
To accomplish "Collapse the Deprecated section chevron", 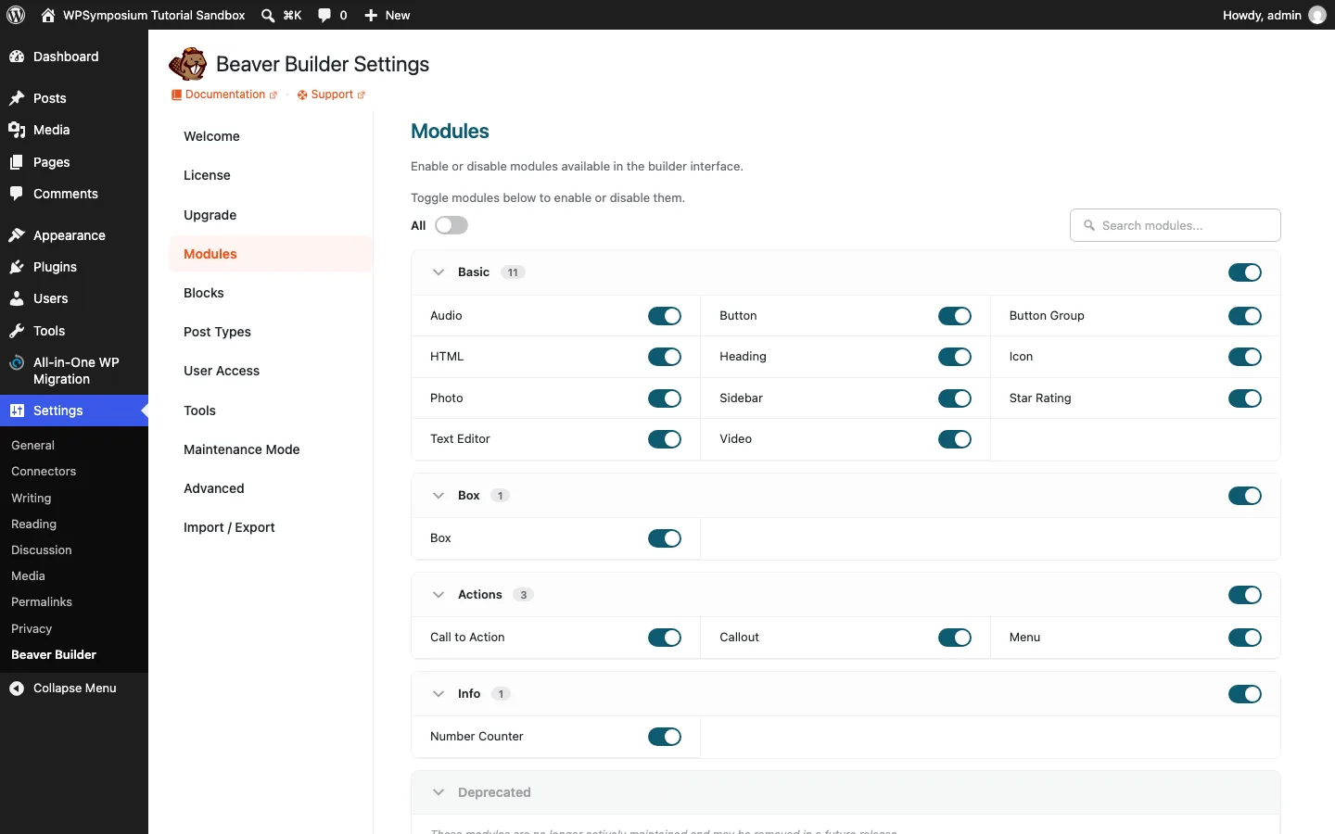I will (439, 792).
